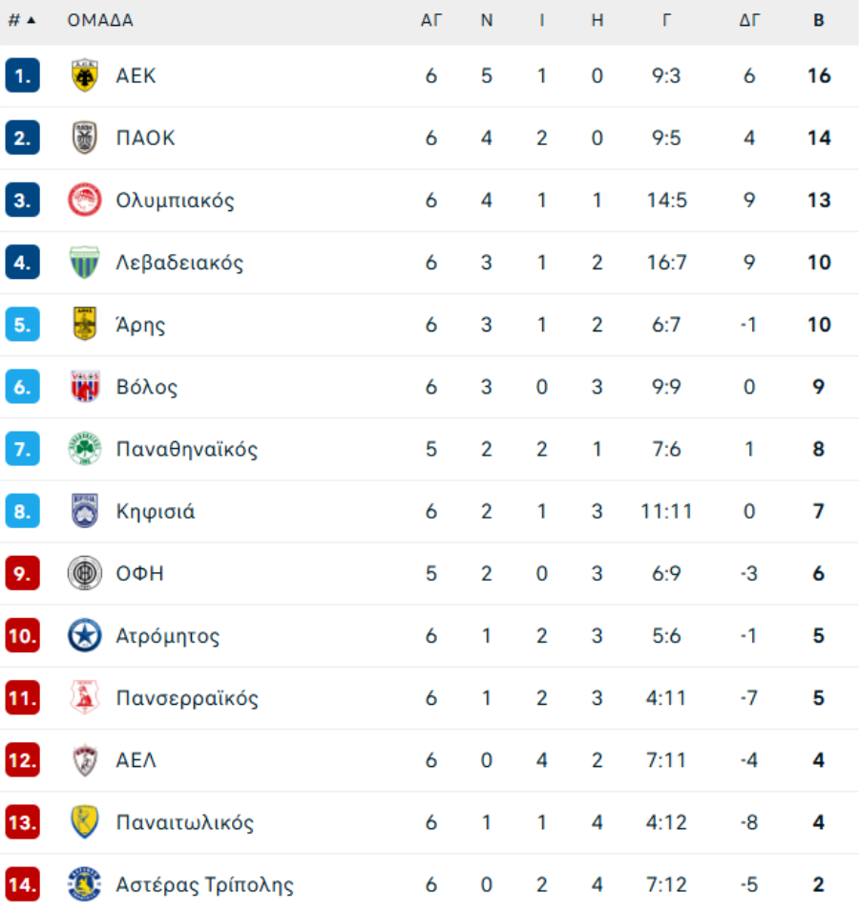Click the red position 12 badge

tap(22, 760)
